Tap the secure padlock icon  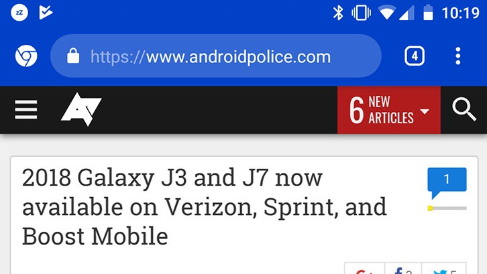click(x=73, y=56)
